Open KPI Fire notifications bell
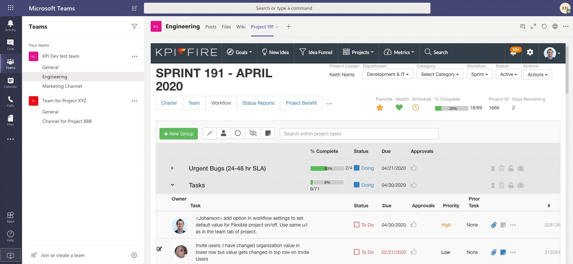The image size is (573, 264). (514, 52)
